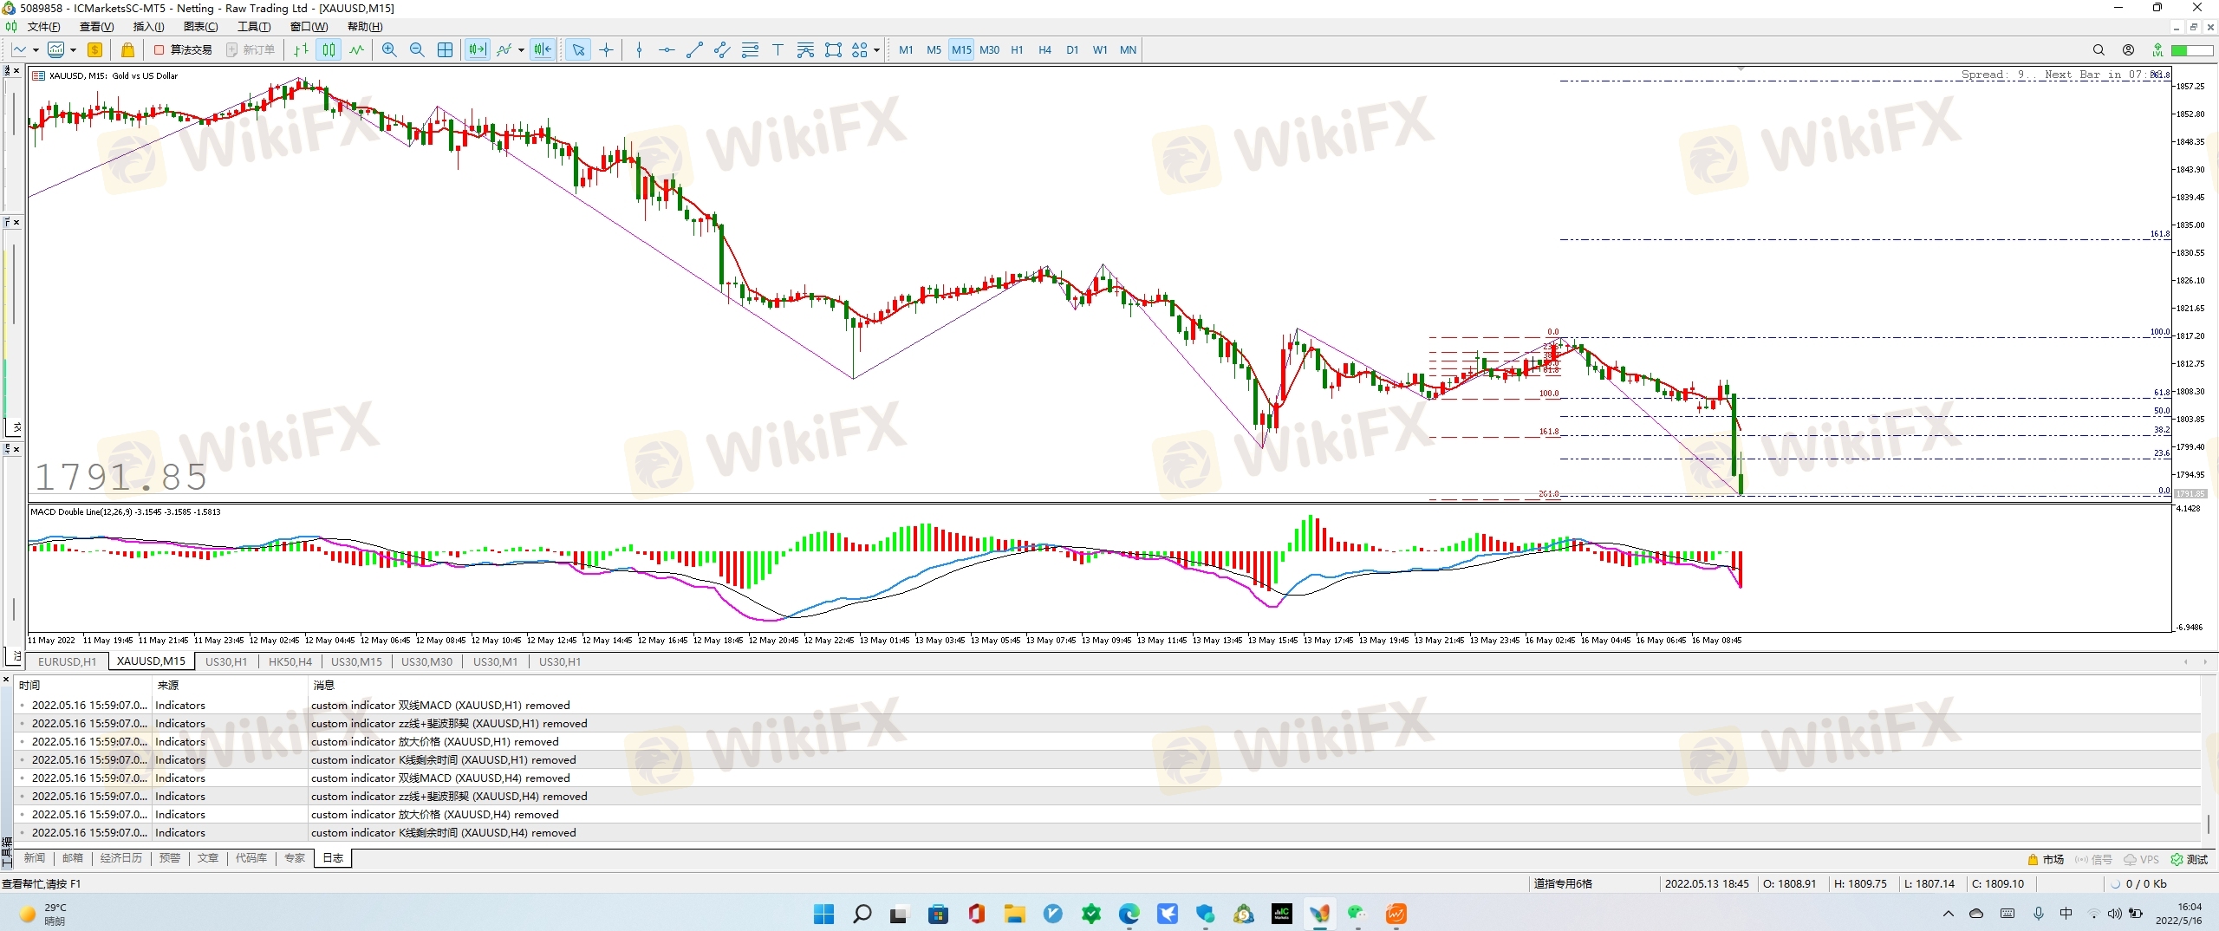
Task: Open the 帮助 menu
Action: [x=365, y=27]
